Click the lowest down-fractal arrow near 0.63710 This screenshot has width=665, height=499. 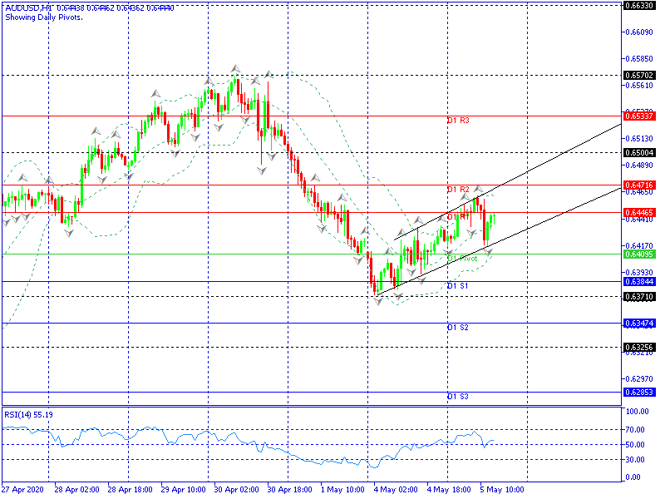[378, 301]
